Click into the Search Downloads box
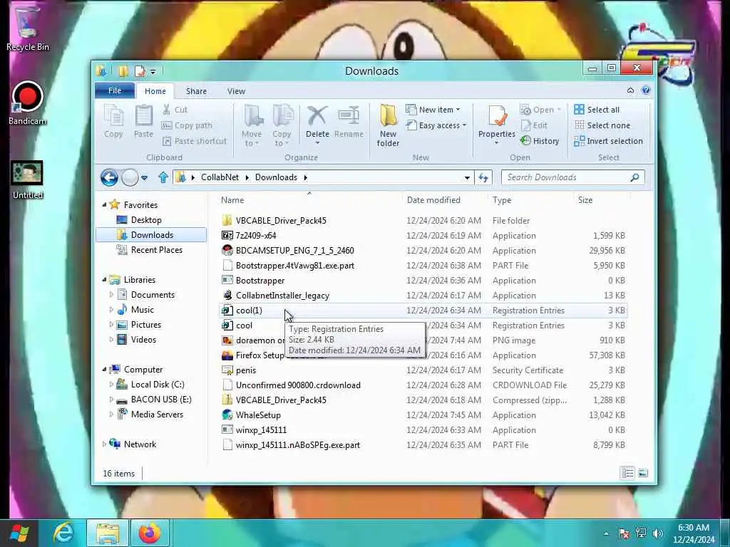Screen dimensions: 730x547 pyautogui.click(x=572, y=177)
